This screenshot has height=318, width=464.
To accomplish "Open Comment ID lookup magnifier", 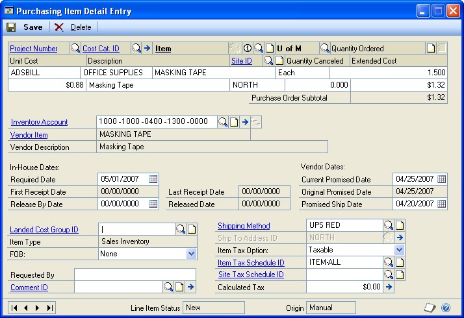I will [x=168, y=287].
